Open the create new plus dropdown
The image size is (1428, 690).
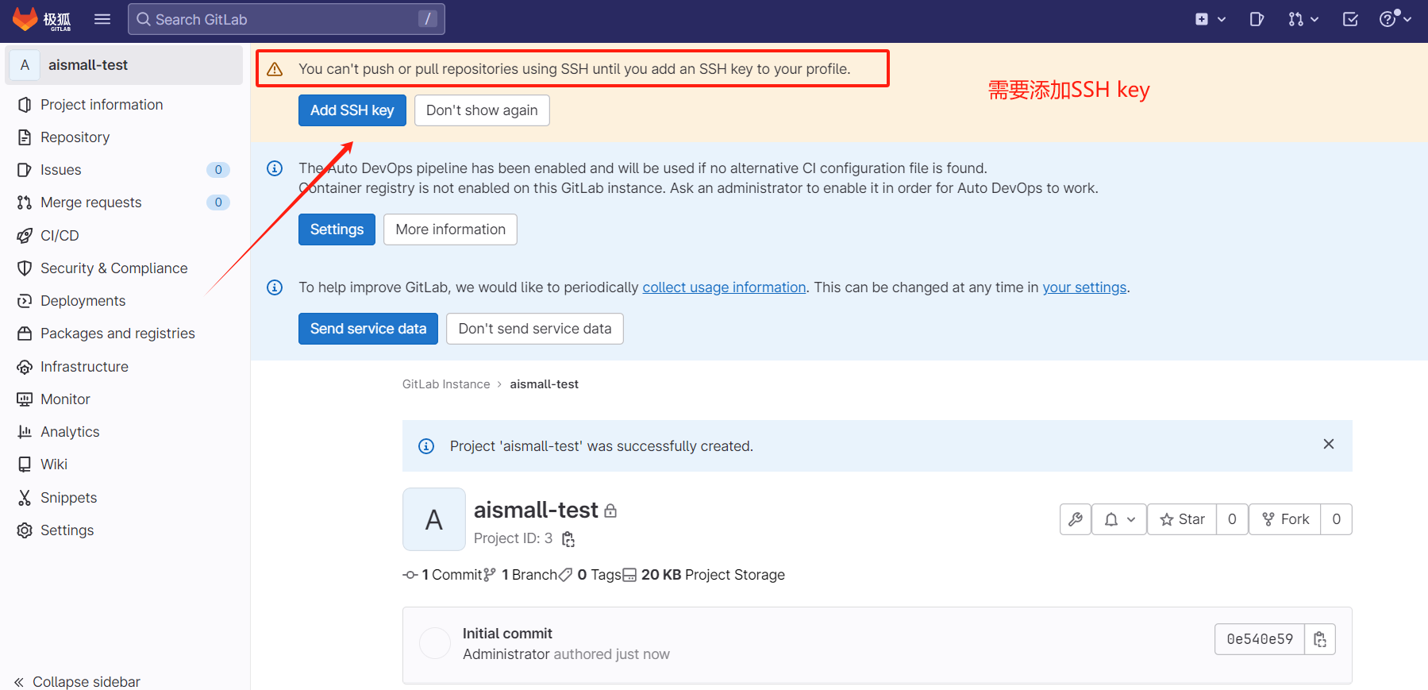tap(1211, 19)
